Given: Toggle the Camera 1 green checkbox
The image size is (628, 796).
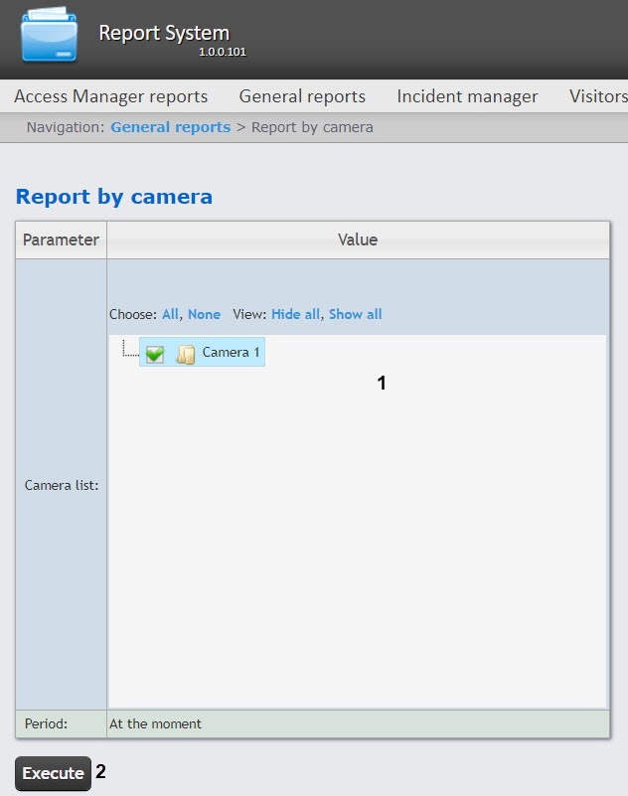Looking at the screenshot, I should pyautogui.click(x=154, y=354).
